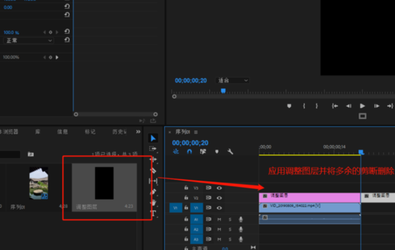Image resolution: width=395 pixels, height=250 pixels.
Task: Play the sequence in Program monitor
Action: tap(363, 106)
